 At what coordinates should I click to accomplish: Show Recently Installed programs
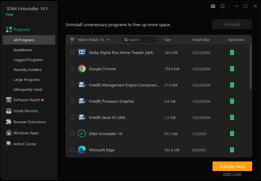click(28, 70)
